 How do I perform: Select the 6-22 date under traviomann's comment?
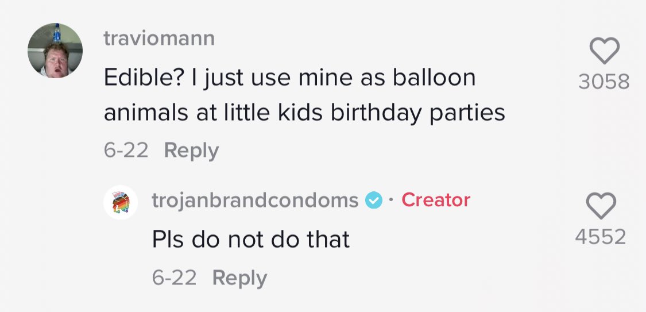[x=126, y=150]
